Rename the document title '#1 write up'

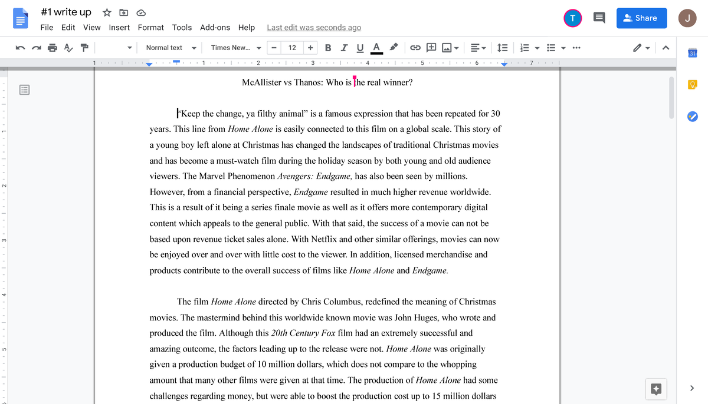[65, 12]
